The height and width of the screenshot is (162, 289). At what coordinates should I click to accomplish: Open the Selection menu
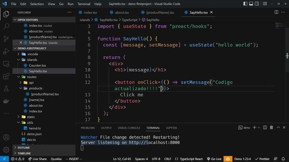click(37, 4)
